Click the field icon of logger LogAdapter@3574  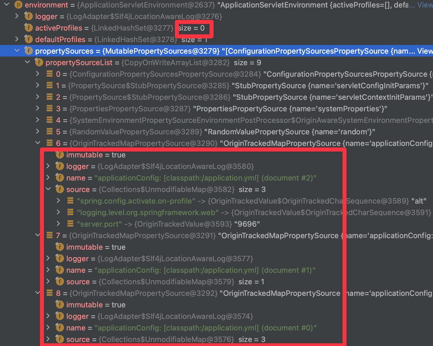(60, 316)
